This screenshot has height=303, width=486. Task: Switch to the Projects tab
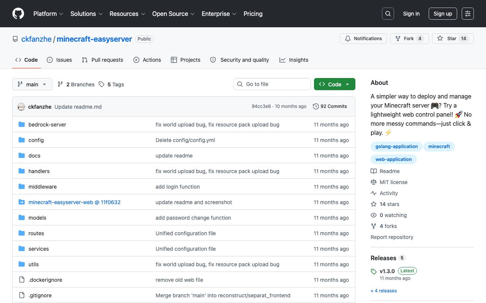(x=186, y=60)
